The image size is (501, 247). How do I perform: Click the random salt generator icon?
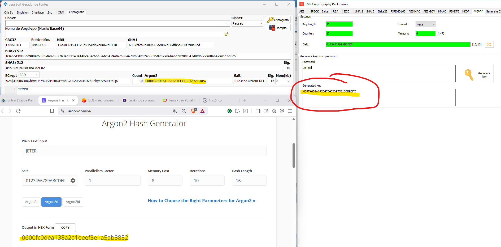coord(489,44)
